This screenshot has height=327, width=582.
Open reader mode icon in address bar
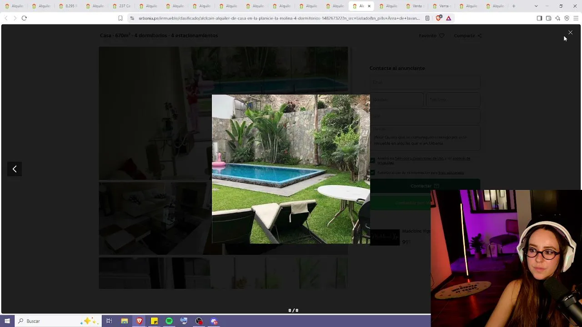tap(427, 18)
